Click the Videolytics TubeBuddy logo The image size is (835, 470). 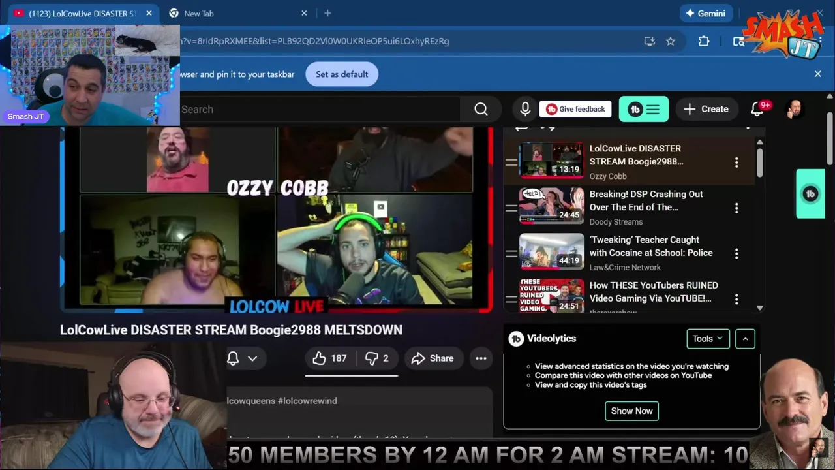(x=516, y=339)
